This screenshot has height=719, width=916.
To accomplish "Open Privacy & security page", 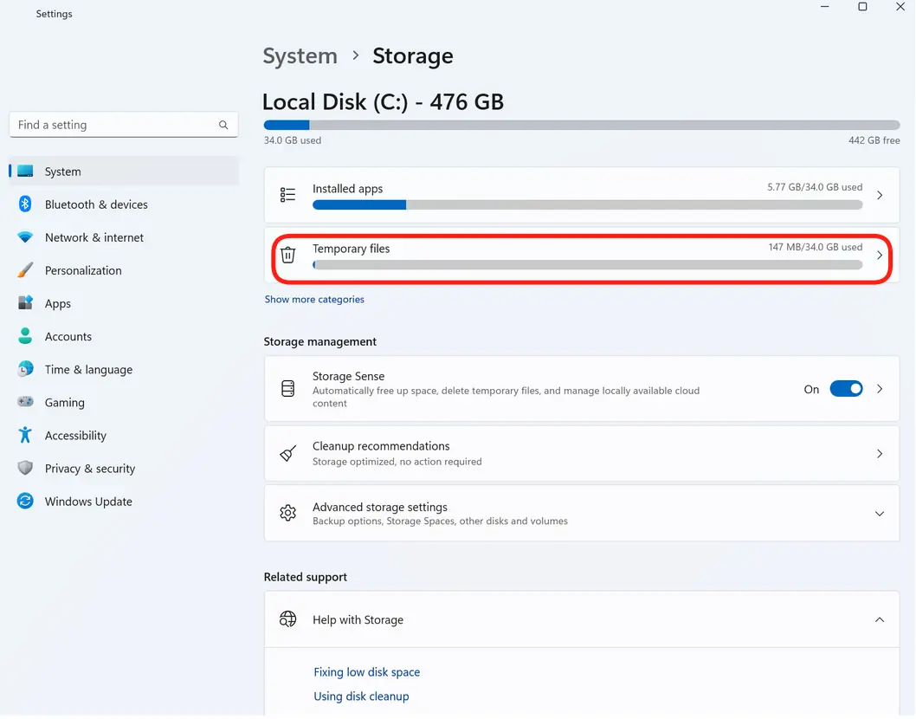I will point(124,469).
